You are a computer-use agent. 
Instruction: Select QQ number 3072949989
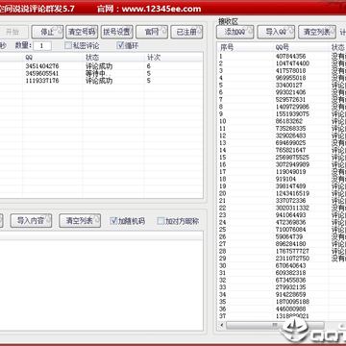tap(292, 164)
